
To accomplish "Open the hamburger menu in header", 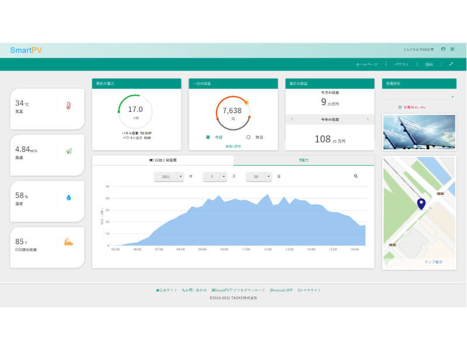I will pos(452,49).
